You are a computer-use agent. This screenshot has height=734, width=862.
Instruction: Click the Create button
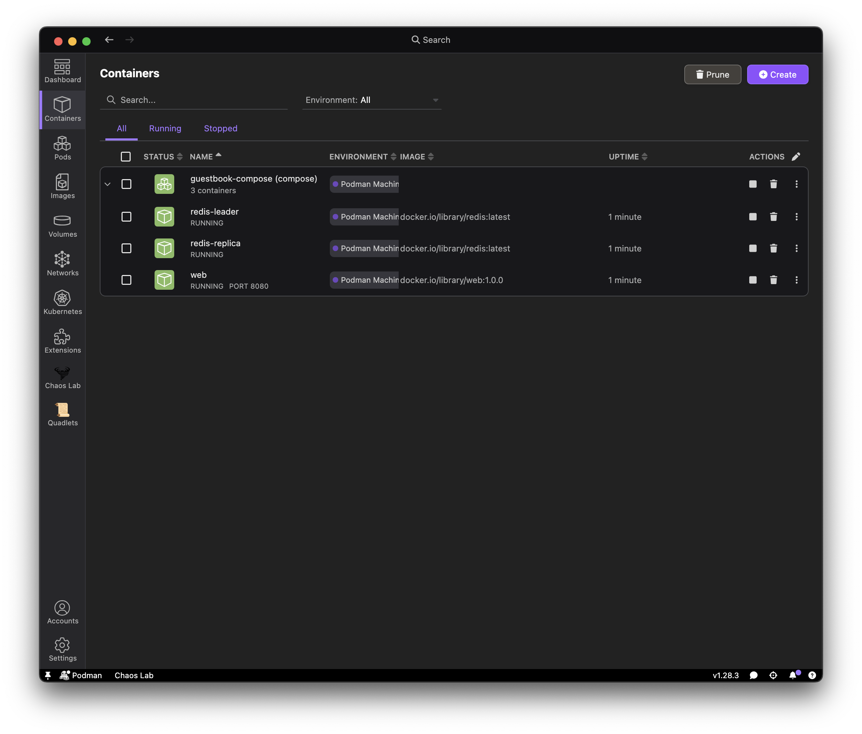click(777, 74)
